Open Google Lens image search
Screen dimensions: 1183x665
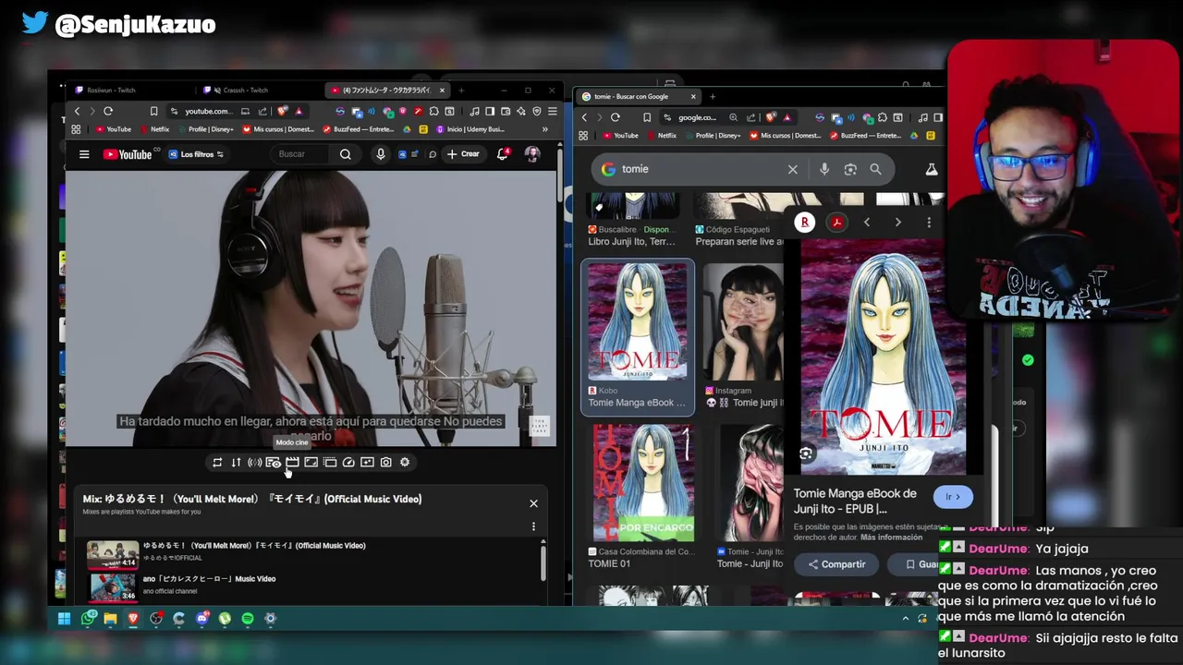point(850,169)
